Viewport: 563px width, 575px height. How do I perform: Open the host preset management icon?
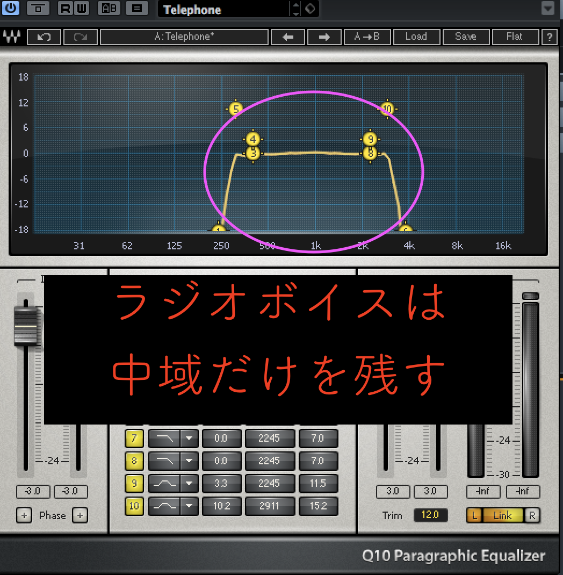pyautogui.click(x=136, y=8)
